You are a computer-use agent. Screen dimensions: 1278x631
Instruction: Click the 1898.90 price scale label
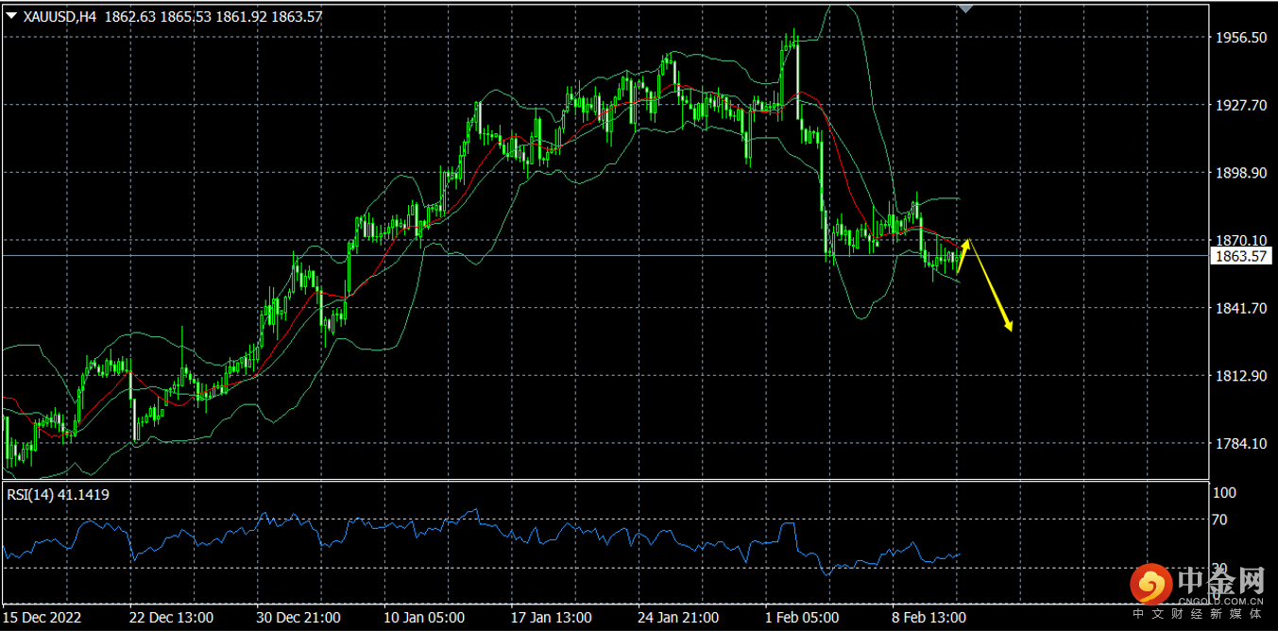[1239, 173]
